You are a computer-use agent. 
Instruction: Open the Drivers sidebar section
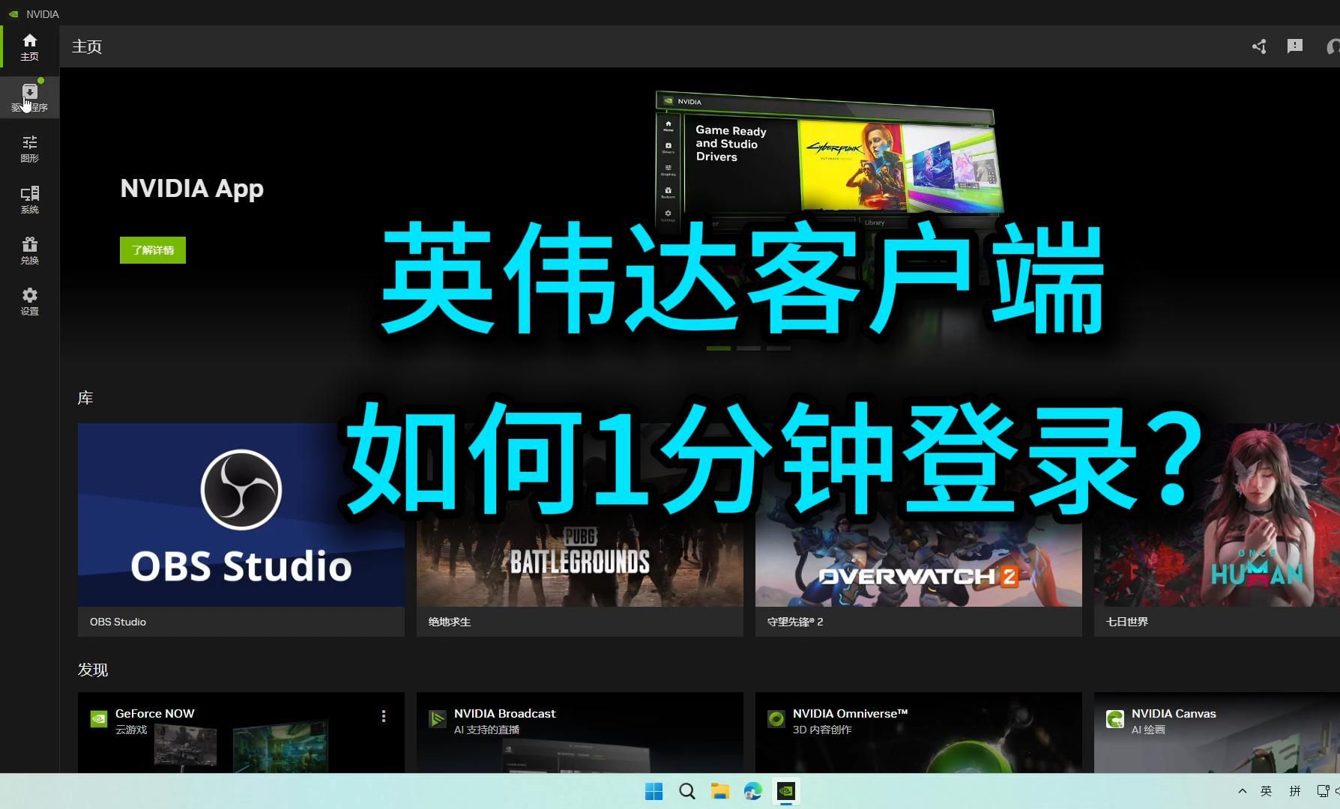coord(29,97)
